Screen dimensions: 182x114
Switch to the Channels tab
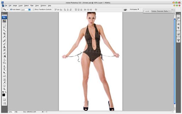point(160,11)
